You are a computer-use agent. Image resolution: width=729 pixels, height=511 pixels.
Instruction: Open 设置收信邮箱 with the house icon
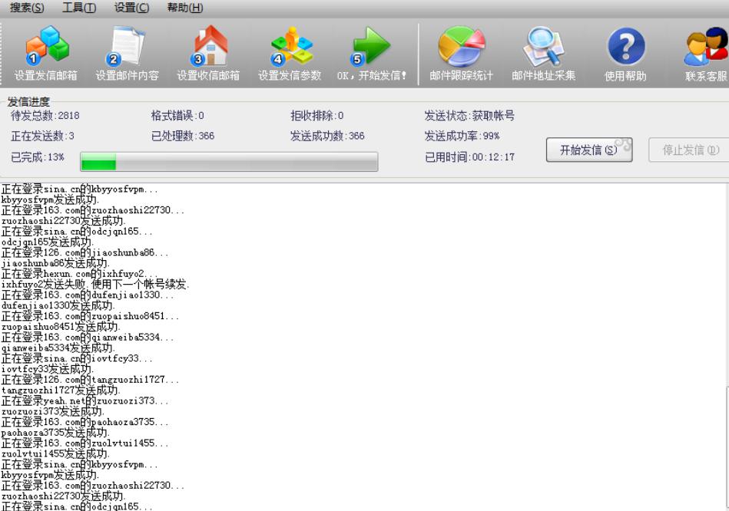(x=209, y=46)
